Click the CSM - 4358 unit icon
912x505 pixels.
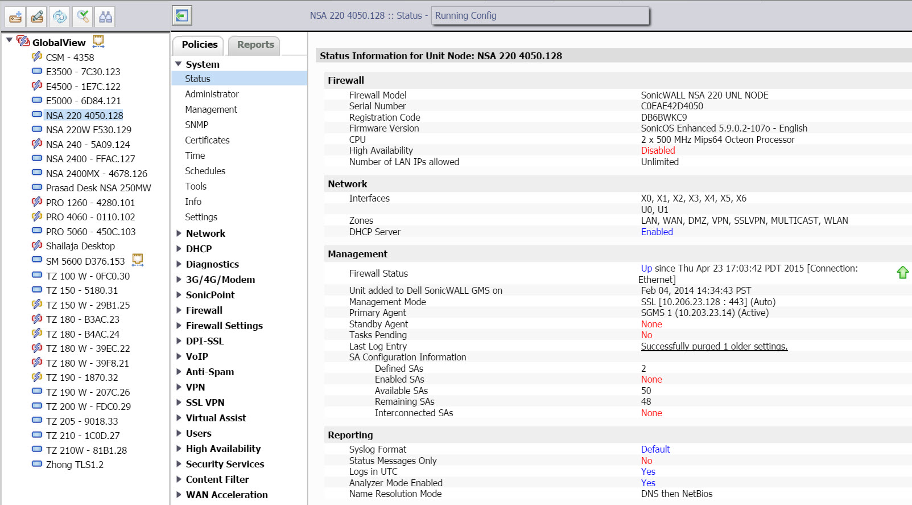coord(37,56)
